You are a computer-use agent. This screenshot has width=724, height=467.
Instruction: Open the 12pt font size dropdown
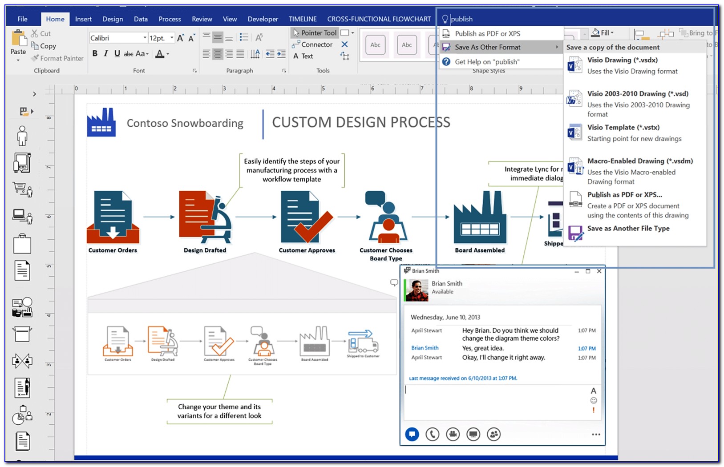172,38
